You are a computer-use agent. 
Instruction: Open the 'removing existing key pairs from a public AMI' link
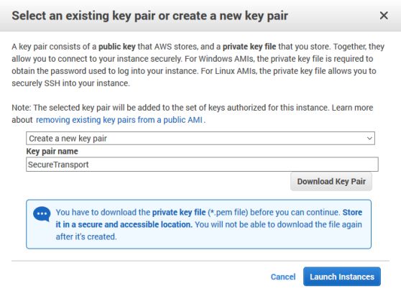(119, 120)
